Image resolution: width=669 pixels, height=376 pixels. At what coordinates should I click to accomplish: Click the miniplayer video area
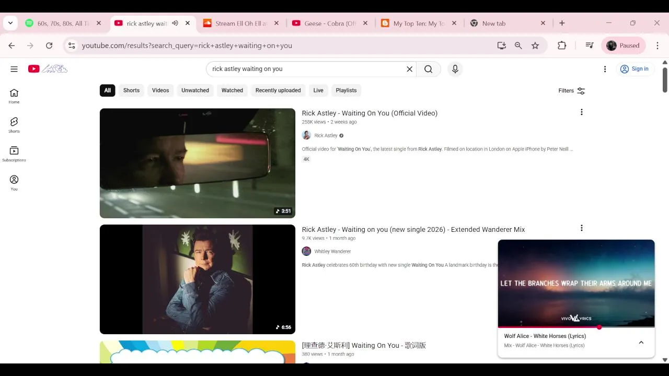click(x=576, y=284)
